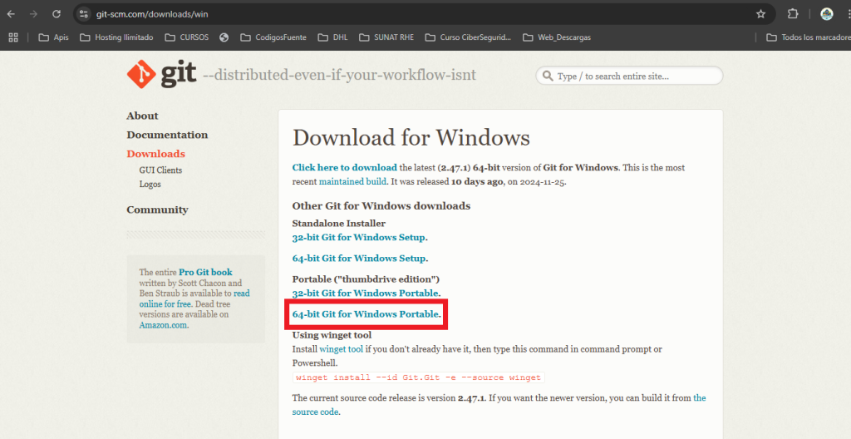Click the 'Portable ("thumbdrive edition")' label
851x439 pixels.
(x=366, y=279)
